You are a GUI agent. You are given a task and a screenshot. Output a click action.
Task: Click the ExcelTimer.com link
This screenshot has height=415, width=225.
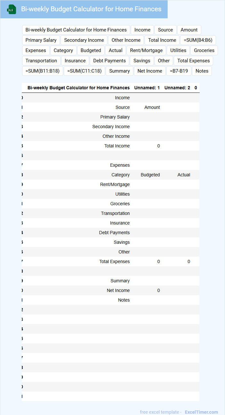[x=201, y=412]
